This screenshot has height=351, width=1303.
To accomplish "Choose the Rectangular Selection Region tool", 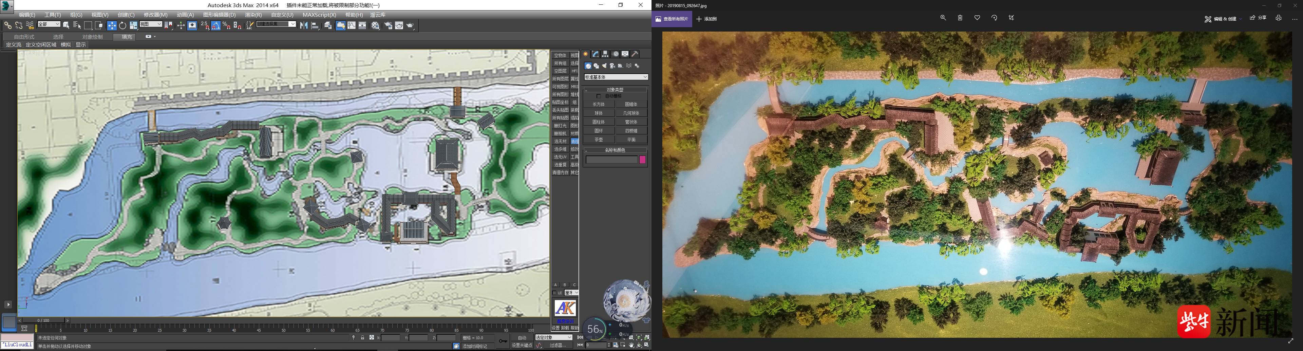I will tap(88, 25).
